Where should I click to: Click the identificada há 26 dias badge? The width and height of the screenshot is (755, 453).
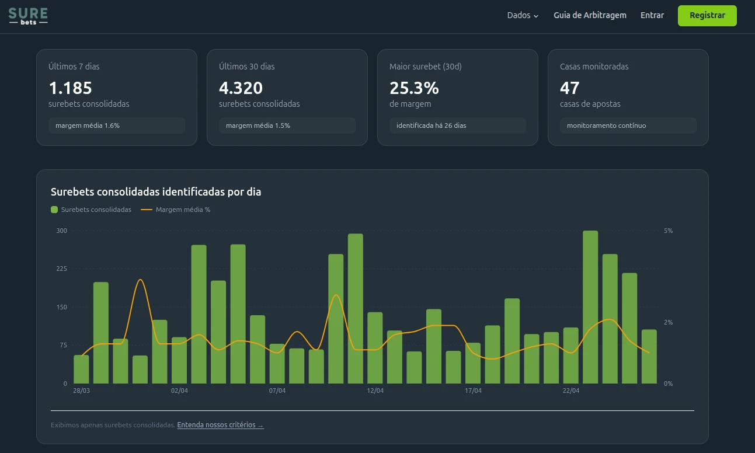point(457,126)
